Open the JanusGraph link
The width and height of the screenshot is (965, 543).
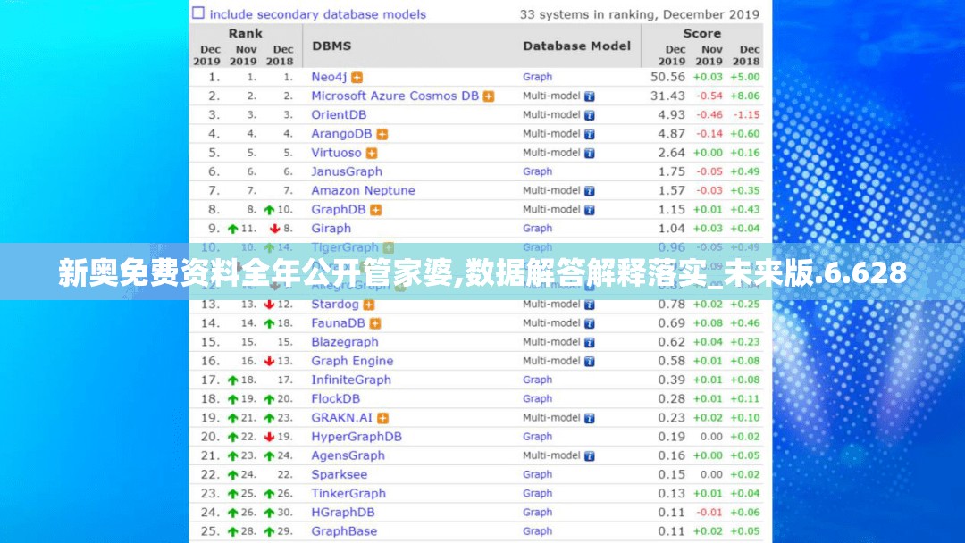[347, 171]
